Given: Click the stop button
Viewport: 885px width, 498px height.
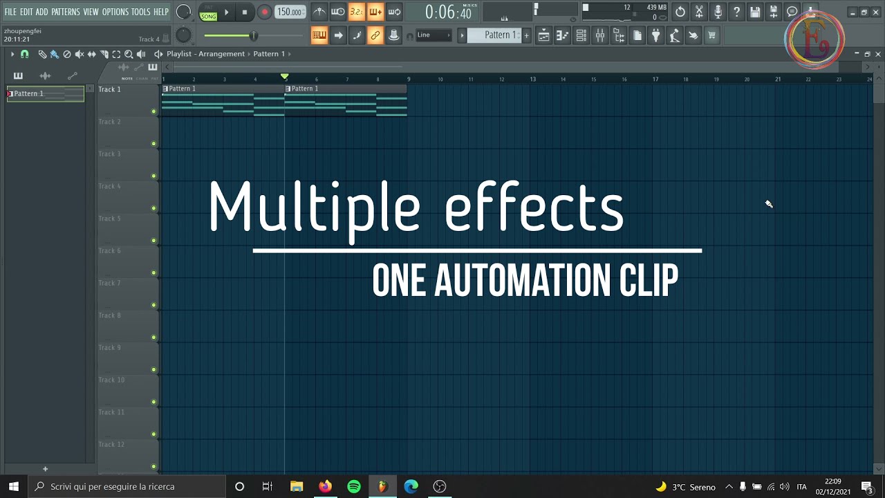Looking at the screenshot, I should [245, 12].
